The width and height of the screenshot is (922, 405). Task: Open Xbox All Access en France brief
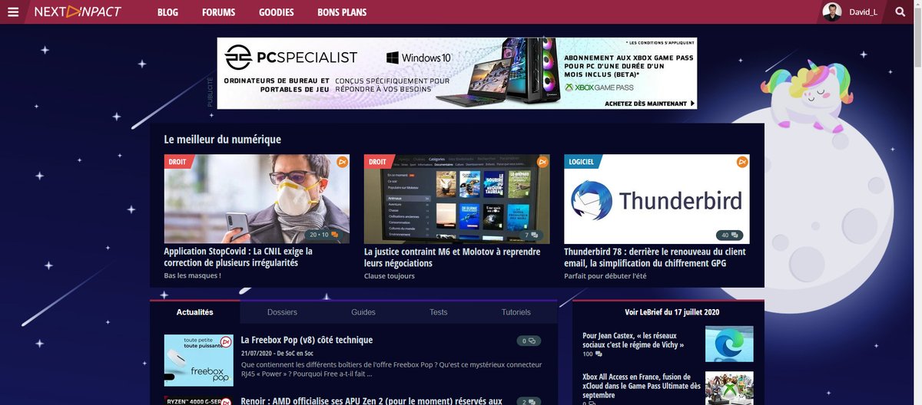click(x=642, y=386)
